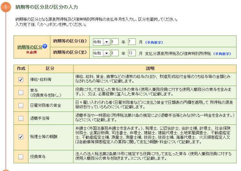Click the year field in 納期等の区分(自)
Image resolution: width=241 pixels, height=171 pixels.
pos(115,42)
